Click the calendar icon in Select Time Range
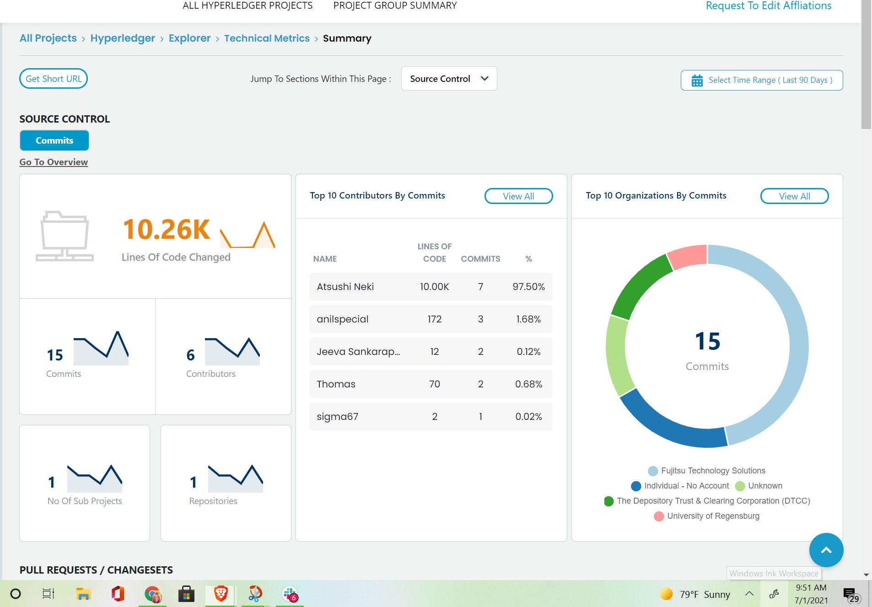The image size is (872, 607). click(x=697, y=81)
